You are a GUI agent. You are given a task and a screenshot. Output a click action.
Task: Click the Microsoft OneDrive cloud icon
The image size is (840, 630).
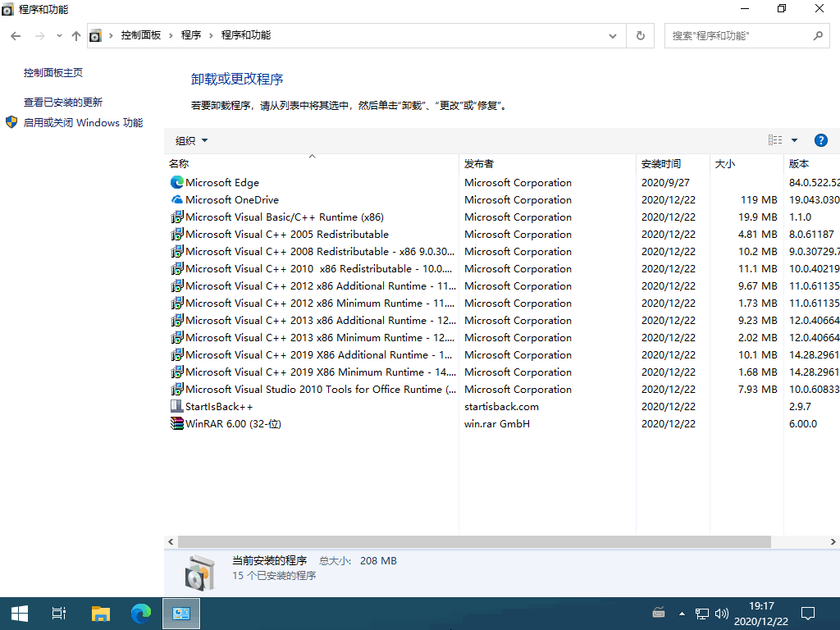177,200
